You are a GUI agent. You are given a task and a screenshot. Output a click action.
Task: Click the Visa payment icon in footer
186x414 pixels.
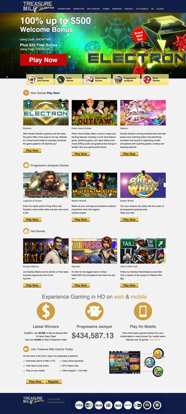(x=79, y=405)
